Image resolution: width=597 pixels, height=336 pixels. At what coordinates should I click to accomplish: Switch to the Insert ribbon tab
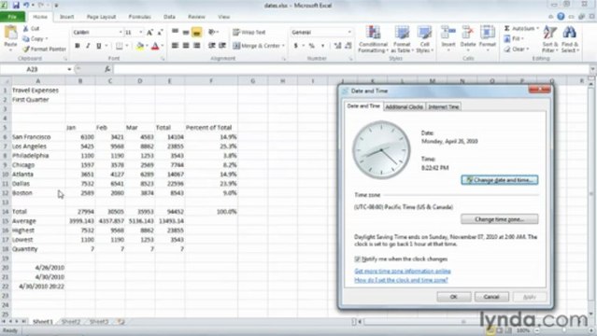click(x=66, y=17)
